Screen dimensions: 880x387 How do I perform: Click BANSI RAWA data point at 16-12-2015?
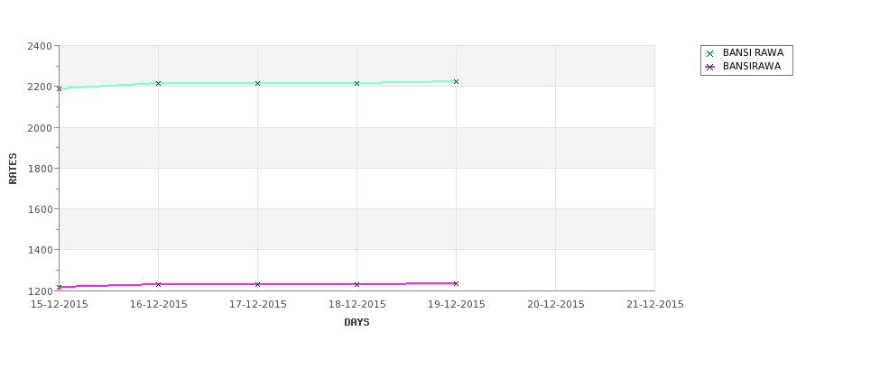pos(158,84)
